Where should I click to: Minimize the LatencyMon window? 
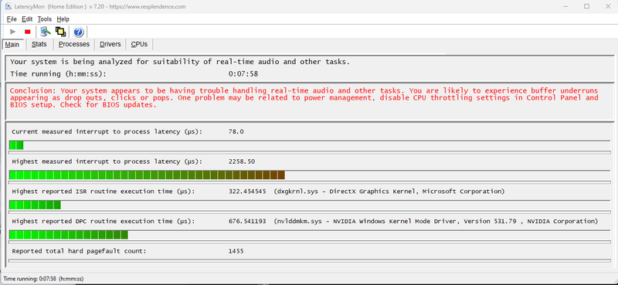point(566,6)
